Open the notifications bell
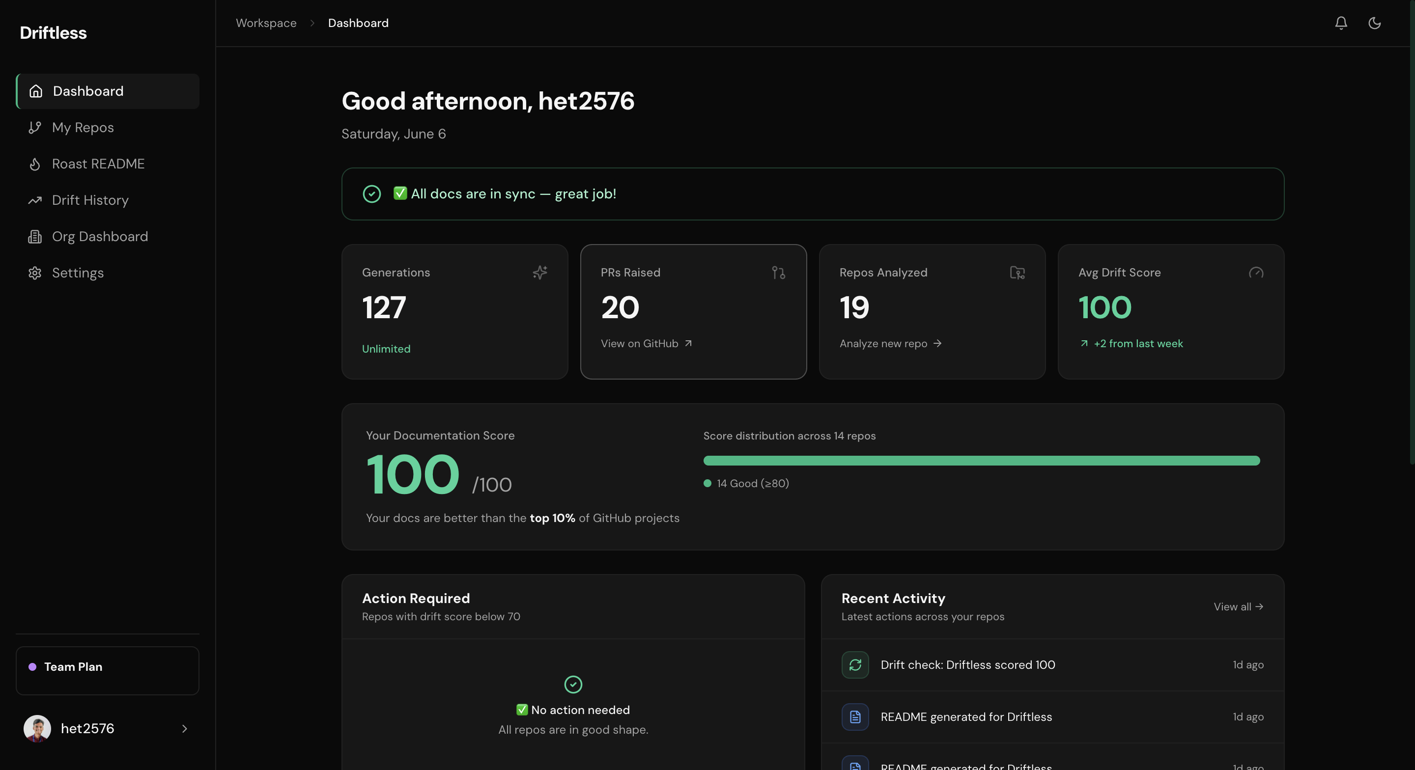Image resolution: width=1415 pixels, height=770 pixels. [1341, 23]
